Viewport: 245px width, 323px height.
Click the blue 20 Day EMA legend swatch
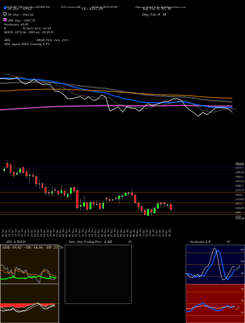point(5,8)
